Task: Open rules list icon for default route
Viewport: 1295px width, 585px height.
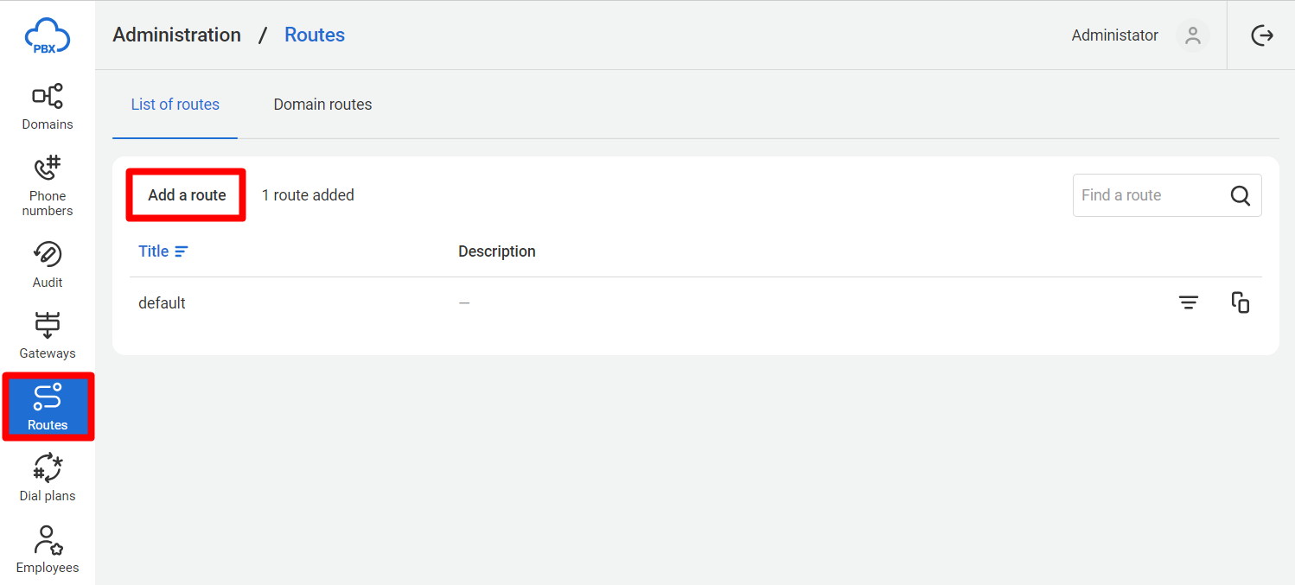Action: [x=1189, y=302]
